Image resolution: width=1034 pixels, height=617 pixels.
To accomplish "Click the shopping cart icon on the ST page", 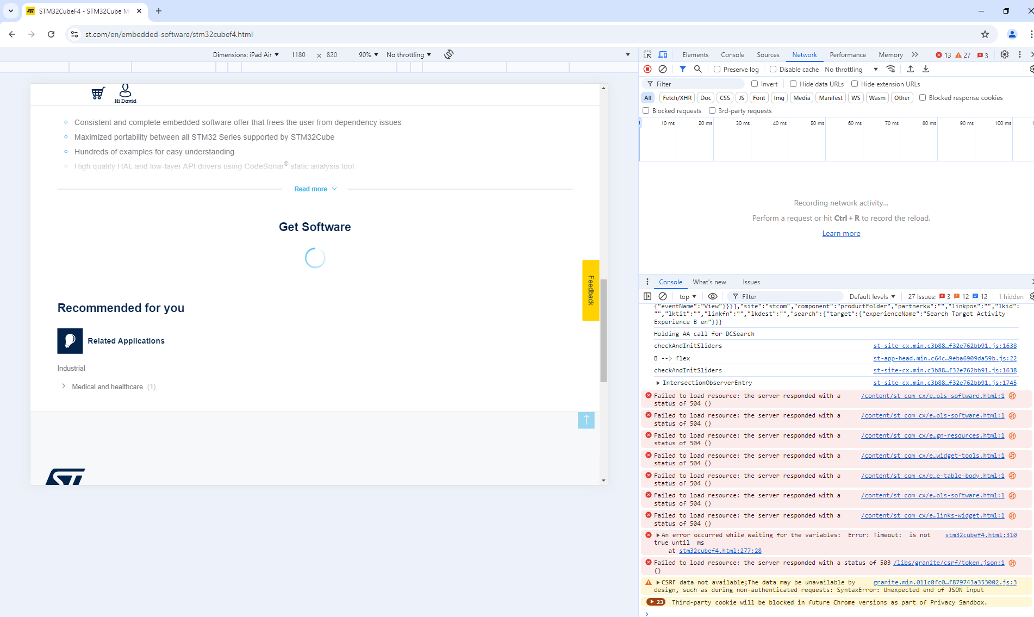I will pos(98,92).
